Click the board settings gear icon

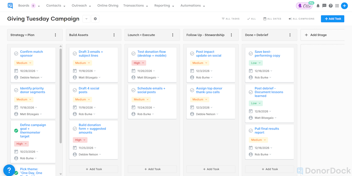point(95,19)
